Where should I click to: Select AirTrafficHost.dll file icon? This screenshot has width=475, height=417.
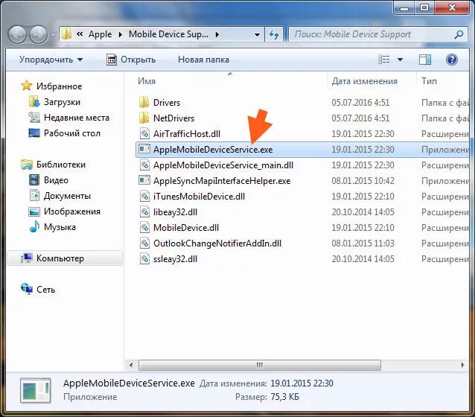[144, 133]
